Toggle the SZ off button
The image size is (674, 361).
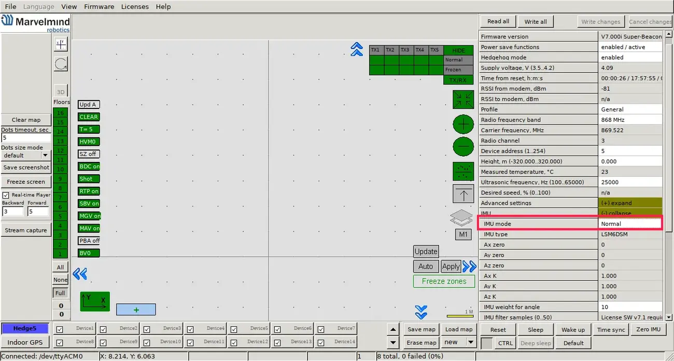tap(88, 154)
